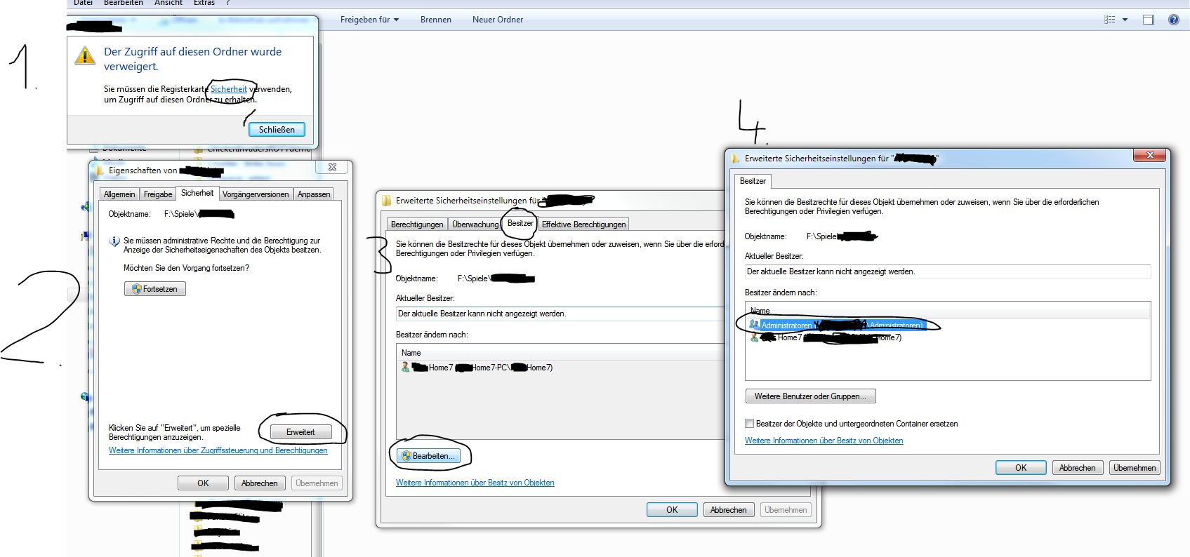Viewport: 1190px width, 557px height.
Task: Click Abbrechen in front security settings dialog
Action: click(1077, 468)
